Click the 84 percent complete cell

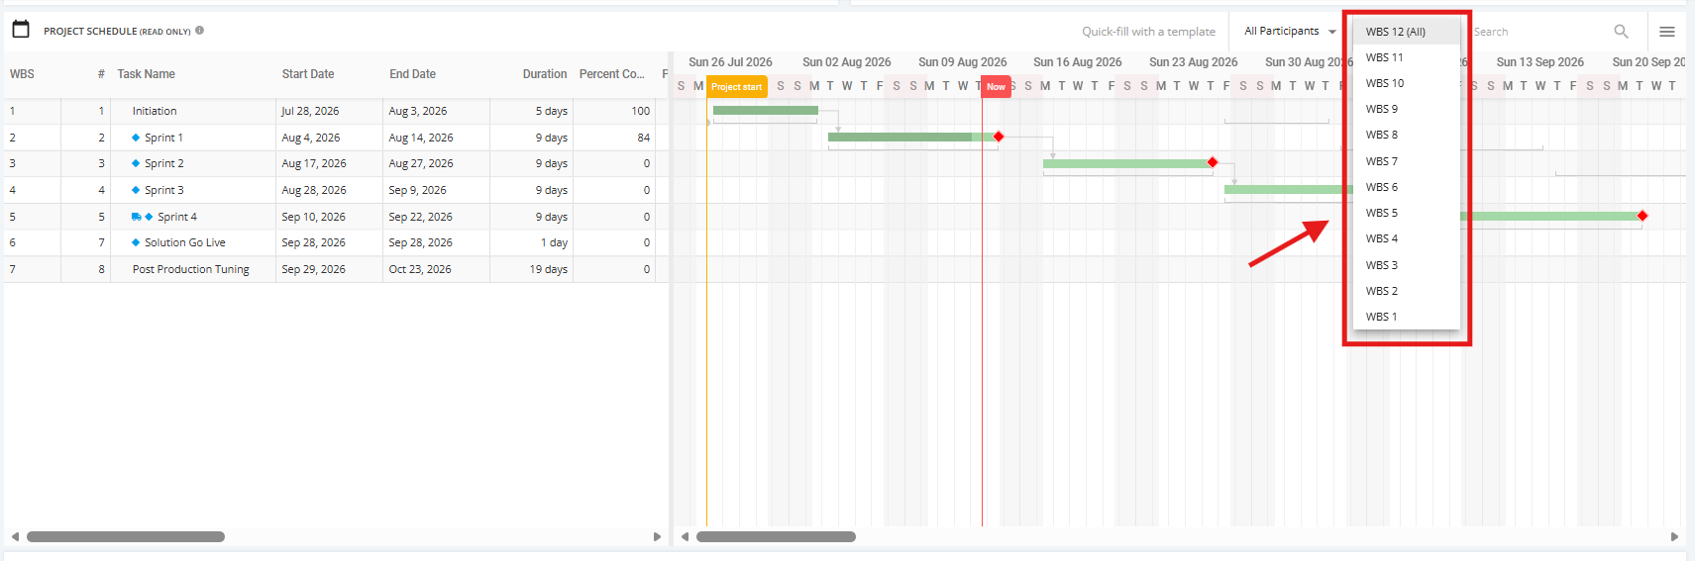614,138
